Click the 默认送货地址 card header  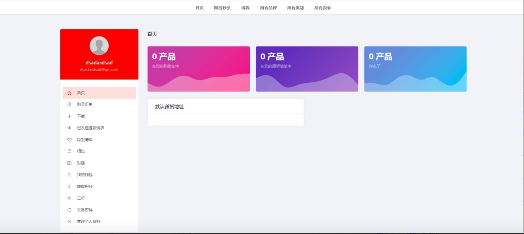[226, 106]
